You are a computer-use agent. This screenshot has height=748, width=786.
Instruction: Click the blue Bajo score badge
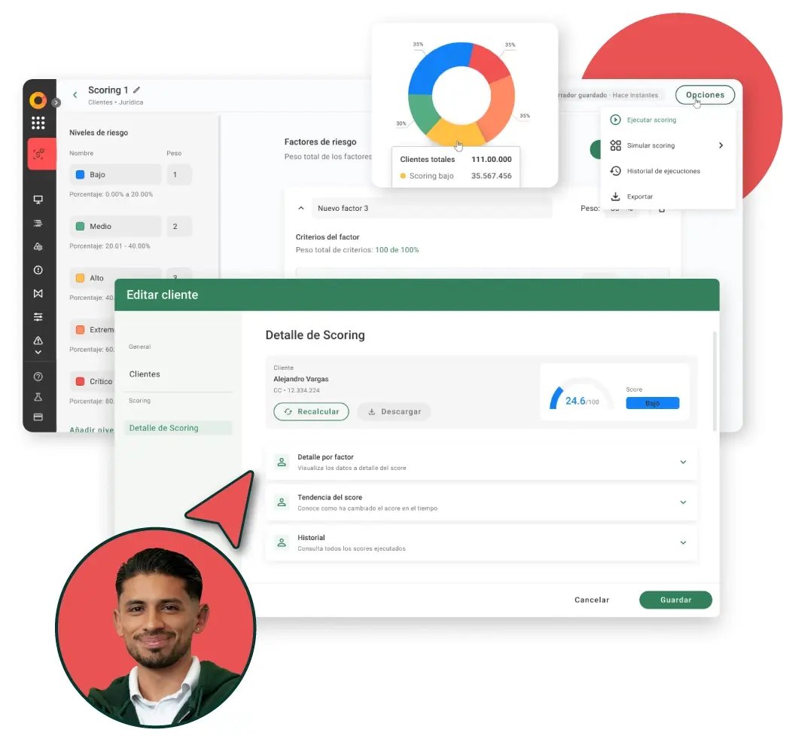(x=652, y=403)
